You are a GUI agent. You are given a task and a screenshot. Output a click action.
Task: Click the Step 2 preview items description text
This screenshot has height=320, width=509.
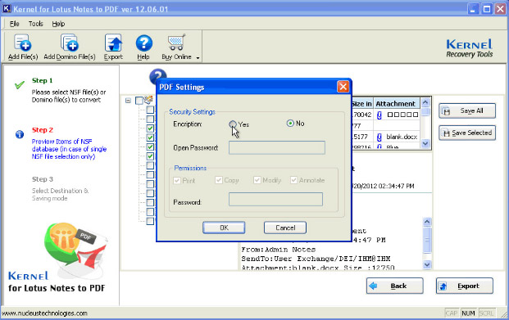point(69,149)
